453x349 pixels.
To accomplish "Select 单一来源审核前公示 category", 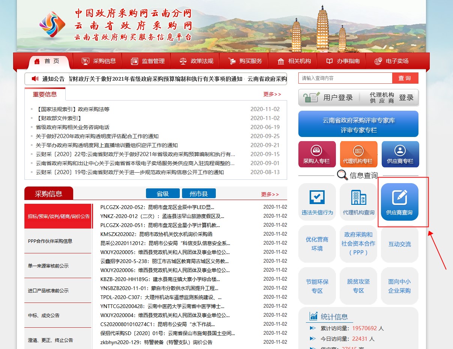I will pos(58,266).
